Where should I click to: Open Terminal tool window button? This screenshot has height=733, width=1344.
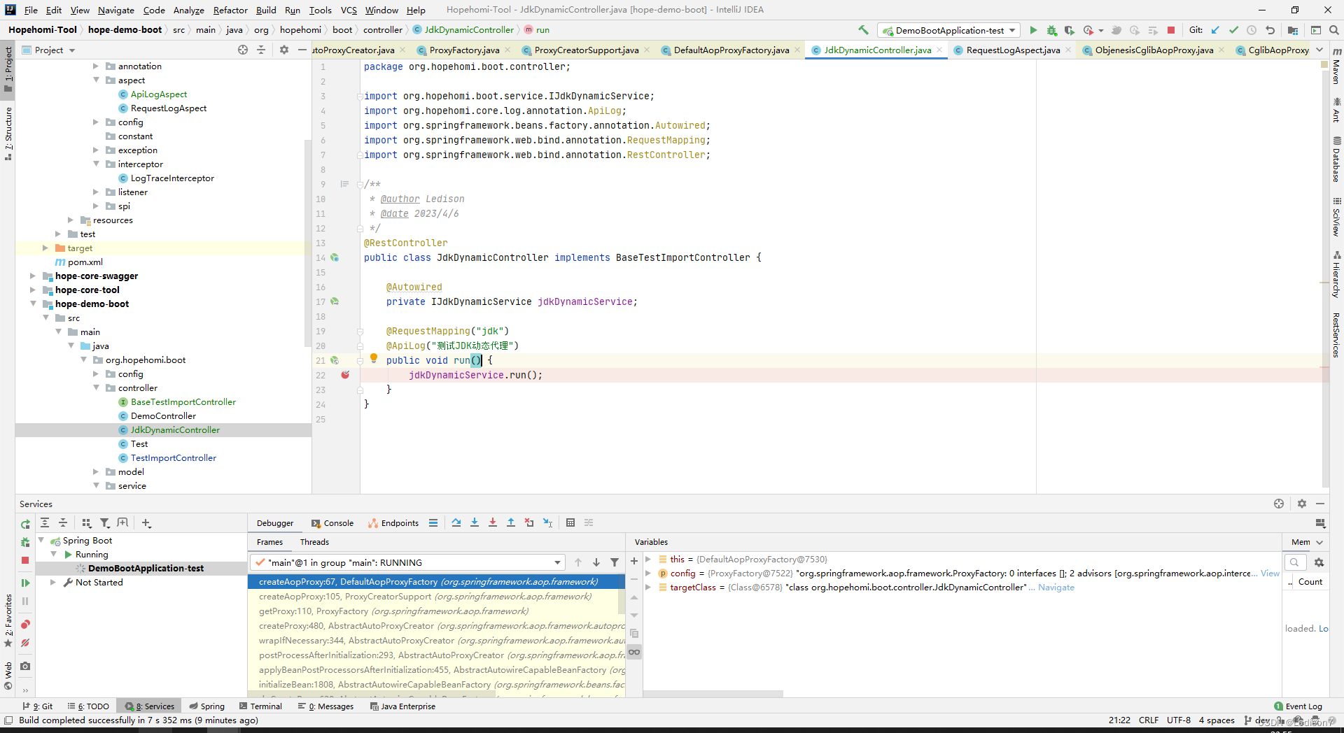260,706
